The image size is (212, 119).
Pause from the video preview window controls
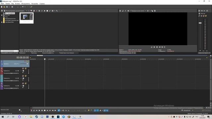(157, 47)
